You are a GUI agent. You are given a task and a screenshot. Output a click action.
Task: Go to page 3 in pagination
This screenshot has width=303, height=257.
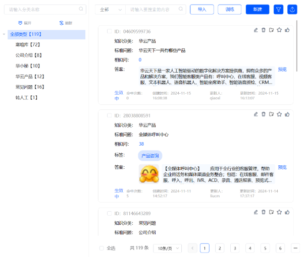pos(235,248)
